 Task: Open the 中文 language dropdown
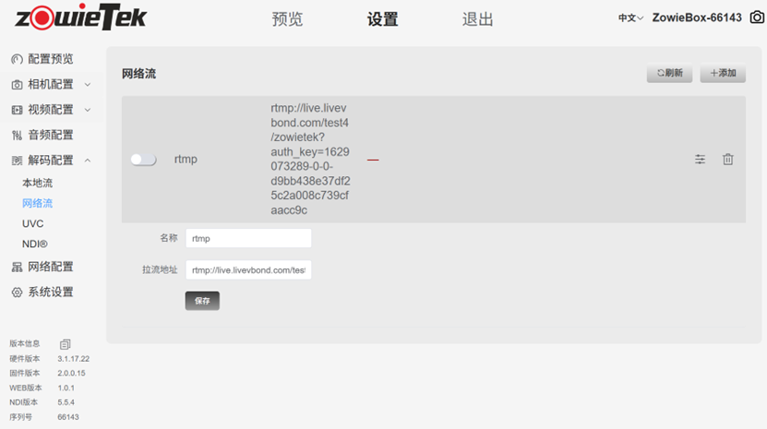(630, 18)
